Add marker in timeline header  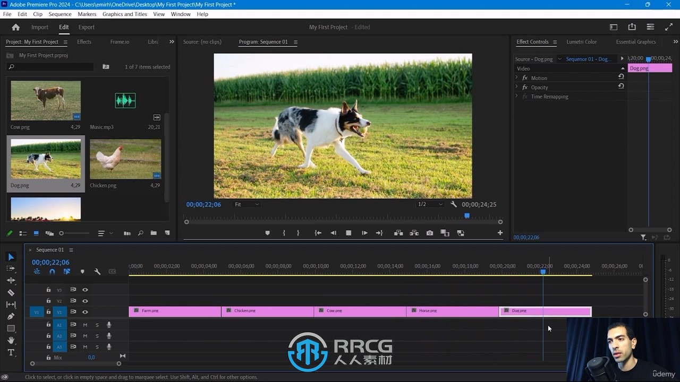[82, 272]
